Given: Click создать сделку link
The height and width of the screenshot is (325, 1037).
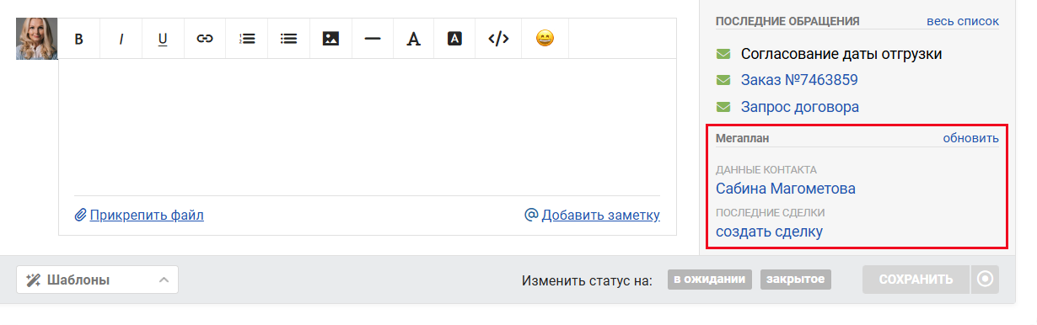Looking at the screenshot, I should (769, 231).
